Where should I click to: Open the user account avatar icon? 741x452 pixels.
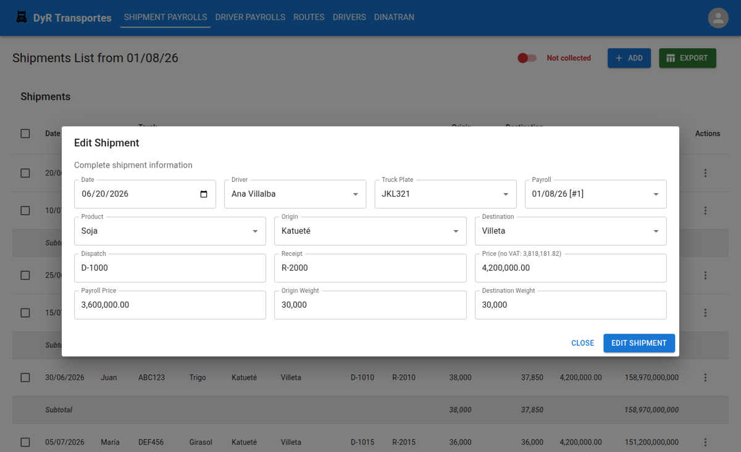pos(718,18)
